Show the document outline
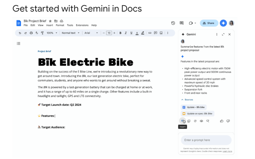 [18, 43]
